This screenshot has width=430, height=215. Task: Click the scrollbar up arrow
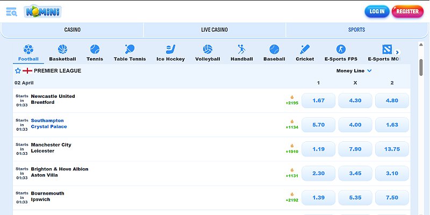pos(421,45)
